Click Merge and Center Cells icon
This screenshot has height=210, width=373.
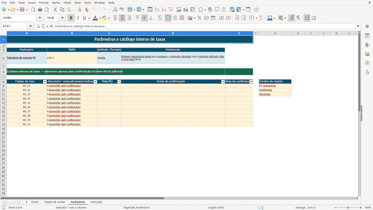[168, 18]
